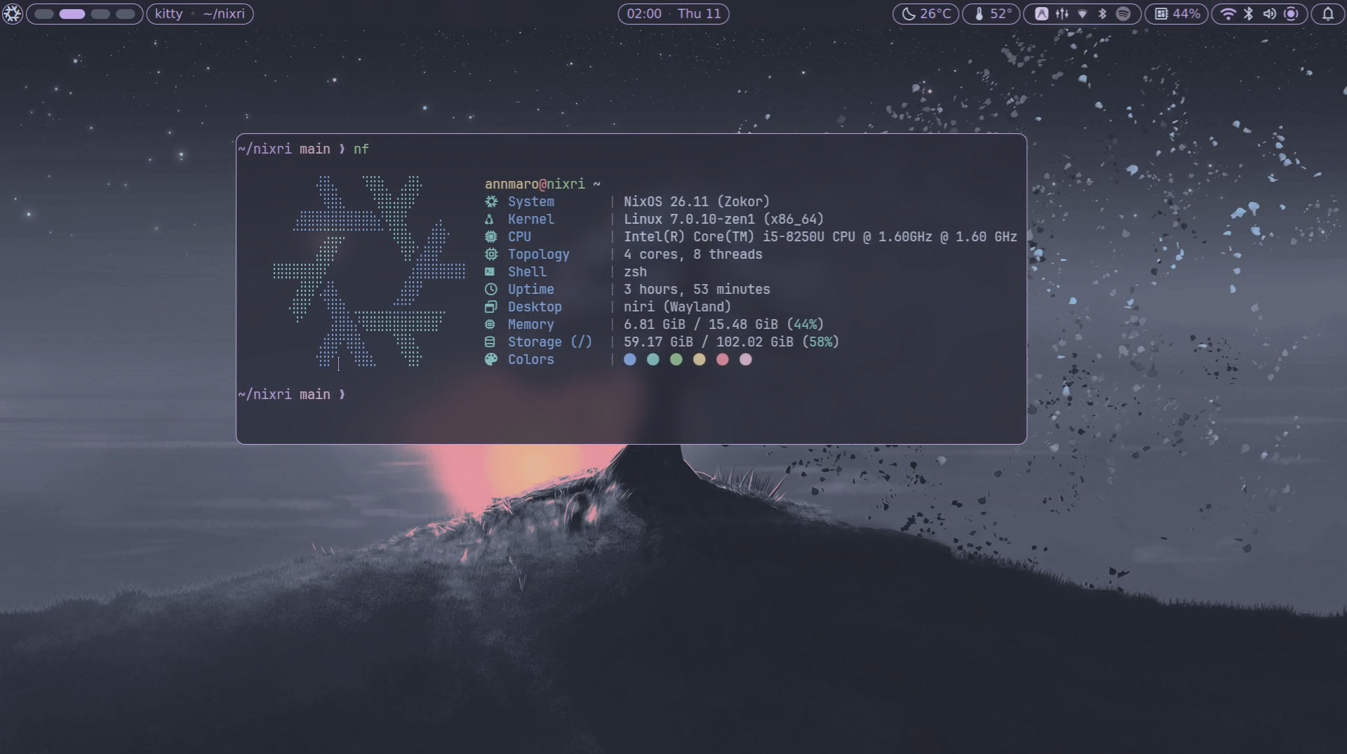Click the 'Linux 7.0.10-zen1 (x86_64)' value
This screenshot has height=754, width=1347.
point(723,220)
